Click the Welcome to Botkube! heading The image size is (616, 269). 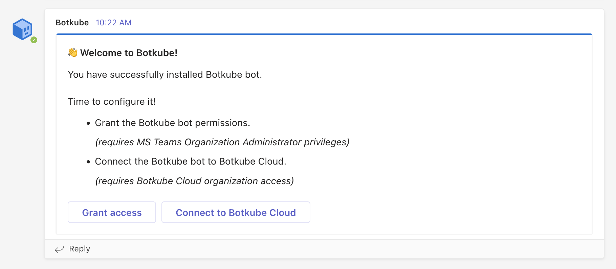129,53
